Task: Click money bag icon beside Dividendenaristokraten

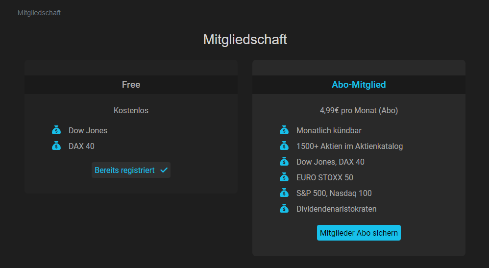Action: tap(284, 208)
